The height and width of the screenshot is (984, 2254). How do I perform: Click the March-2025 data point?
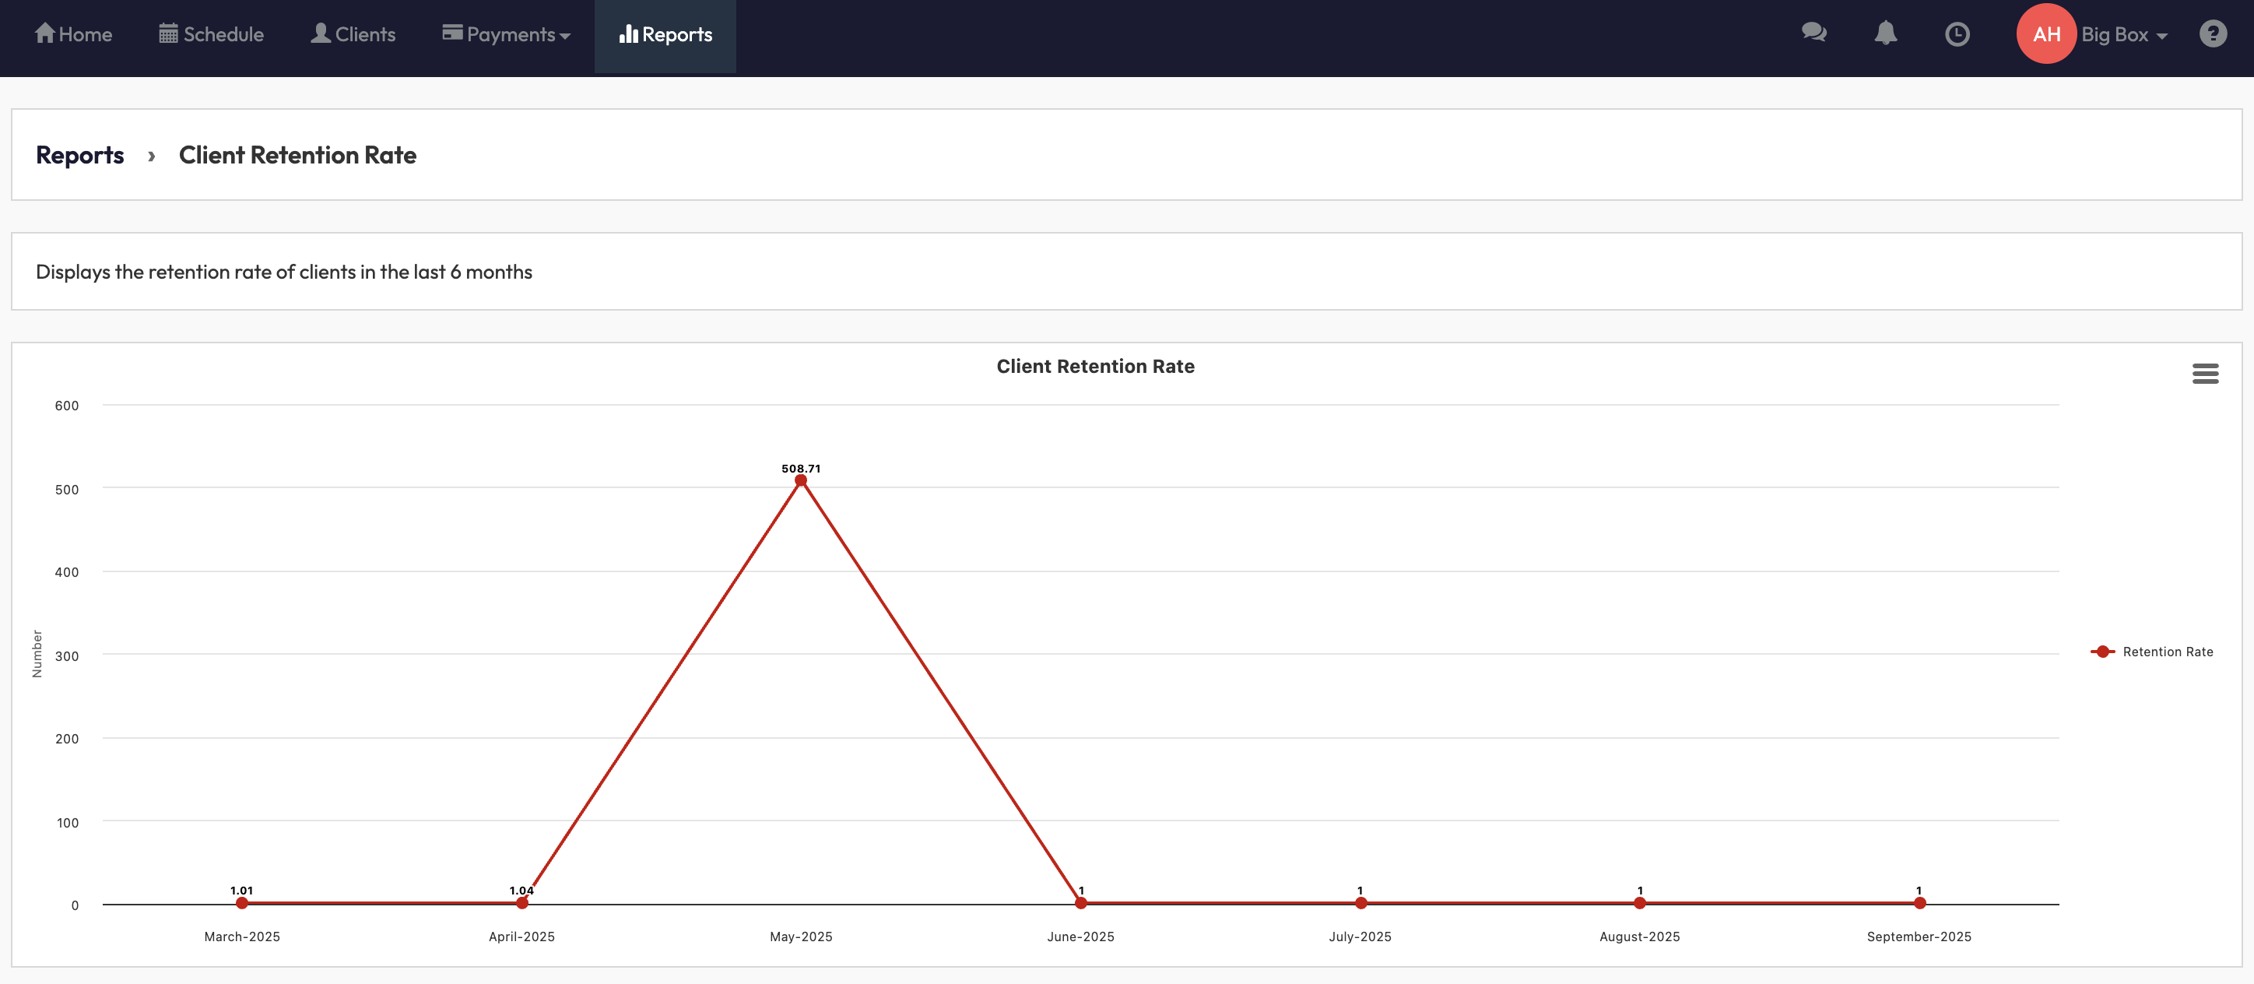(x=242, y=902)
